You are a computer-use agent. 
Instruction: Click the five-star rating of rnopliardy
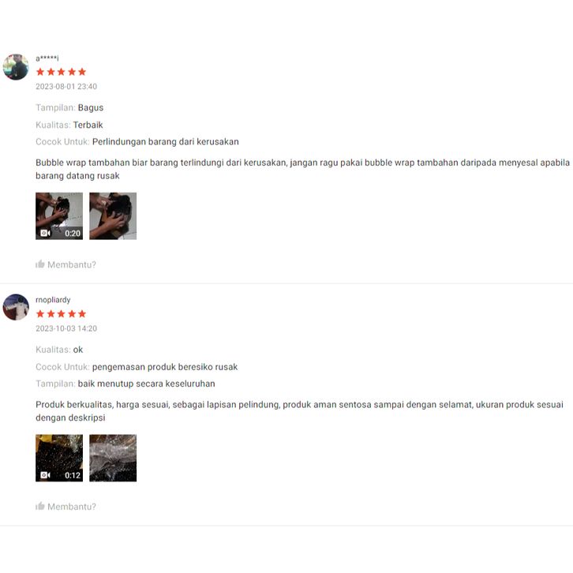[x=61, y=313]
